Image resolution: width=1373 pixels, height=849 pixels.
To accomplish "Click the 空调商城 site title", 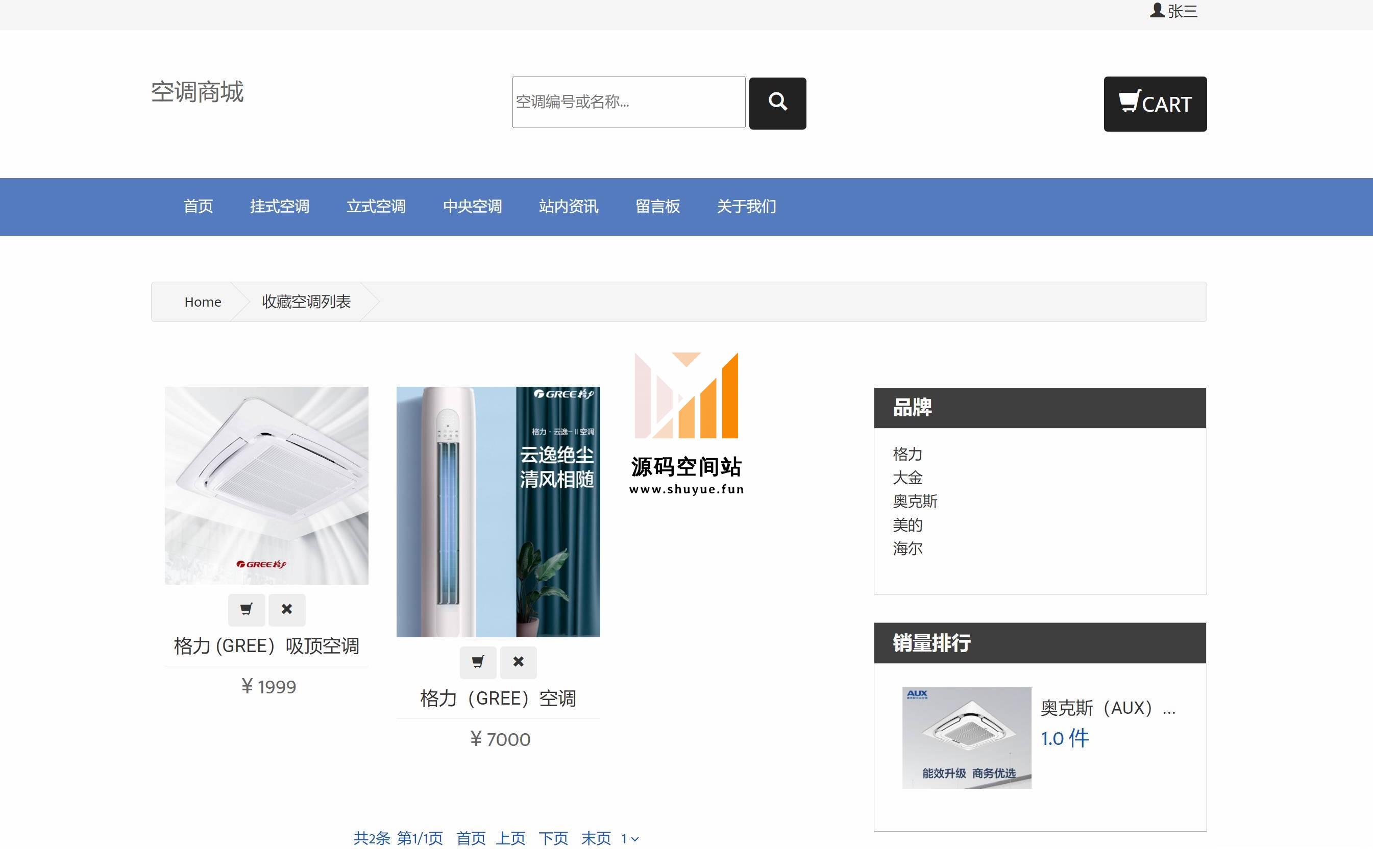I will (197, 92).
